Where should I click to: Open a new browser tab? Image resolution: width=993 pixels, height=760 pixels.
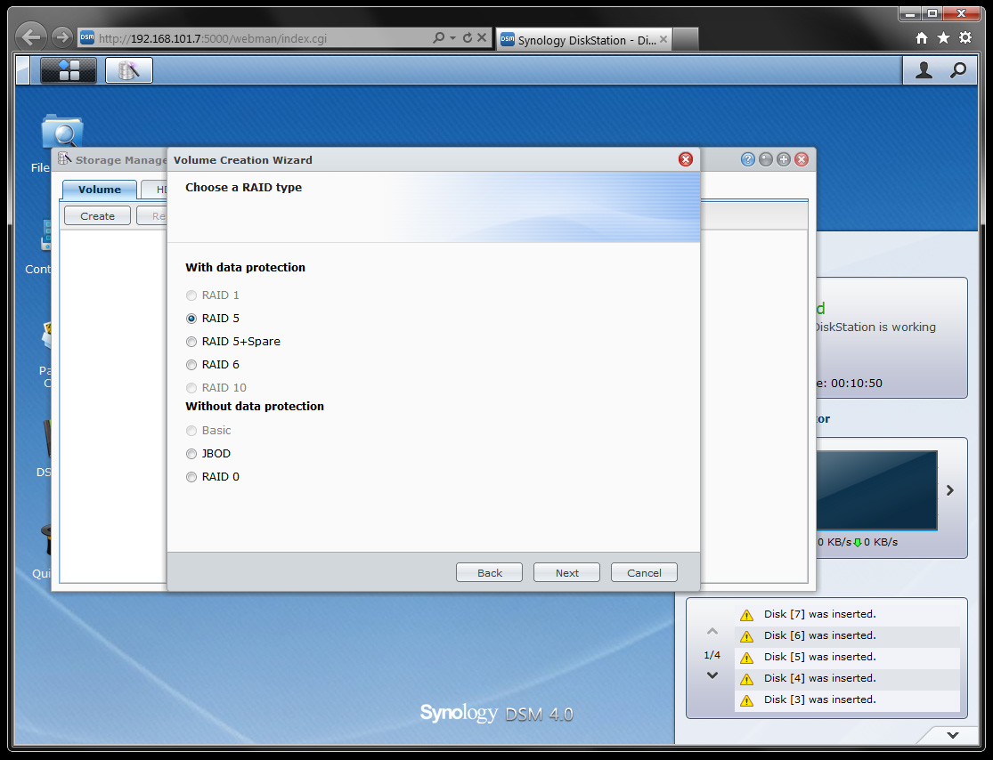coord(685,39)
